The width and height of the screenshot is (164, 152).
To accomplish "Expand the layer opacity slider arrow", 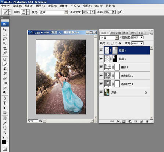I will pyautogui.click(x=142, y=37).
